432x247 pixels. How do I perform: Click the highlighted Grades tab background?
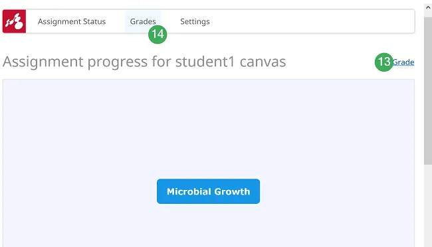[143, 15]
